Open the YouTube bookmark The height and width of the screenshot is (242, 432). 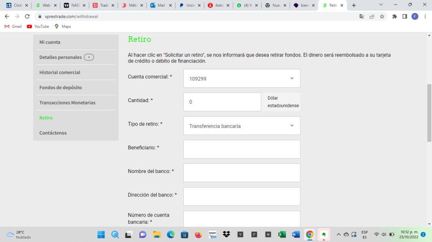coord(38,26)
